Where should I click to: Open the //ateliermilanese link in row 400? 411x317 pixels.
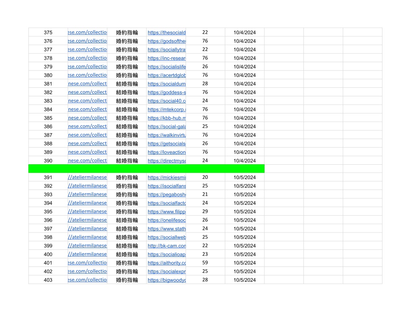pyautogui.click(x=87, y=254)
